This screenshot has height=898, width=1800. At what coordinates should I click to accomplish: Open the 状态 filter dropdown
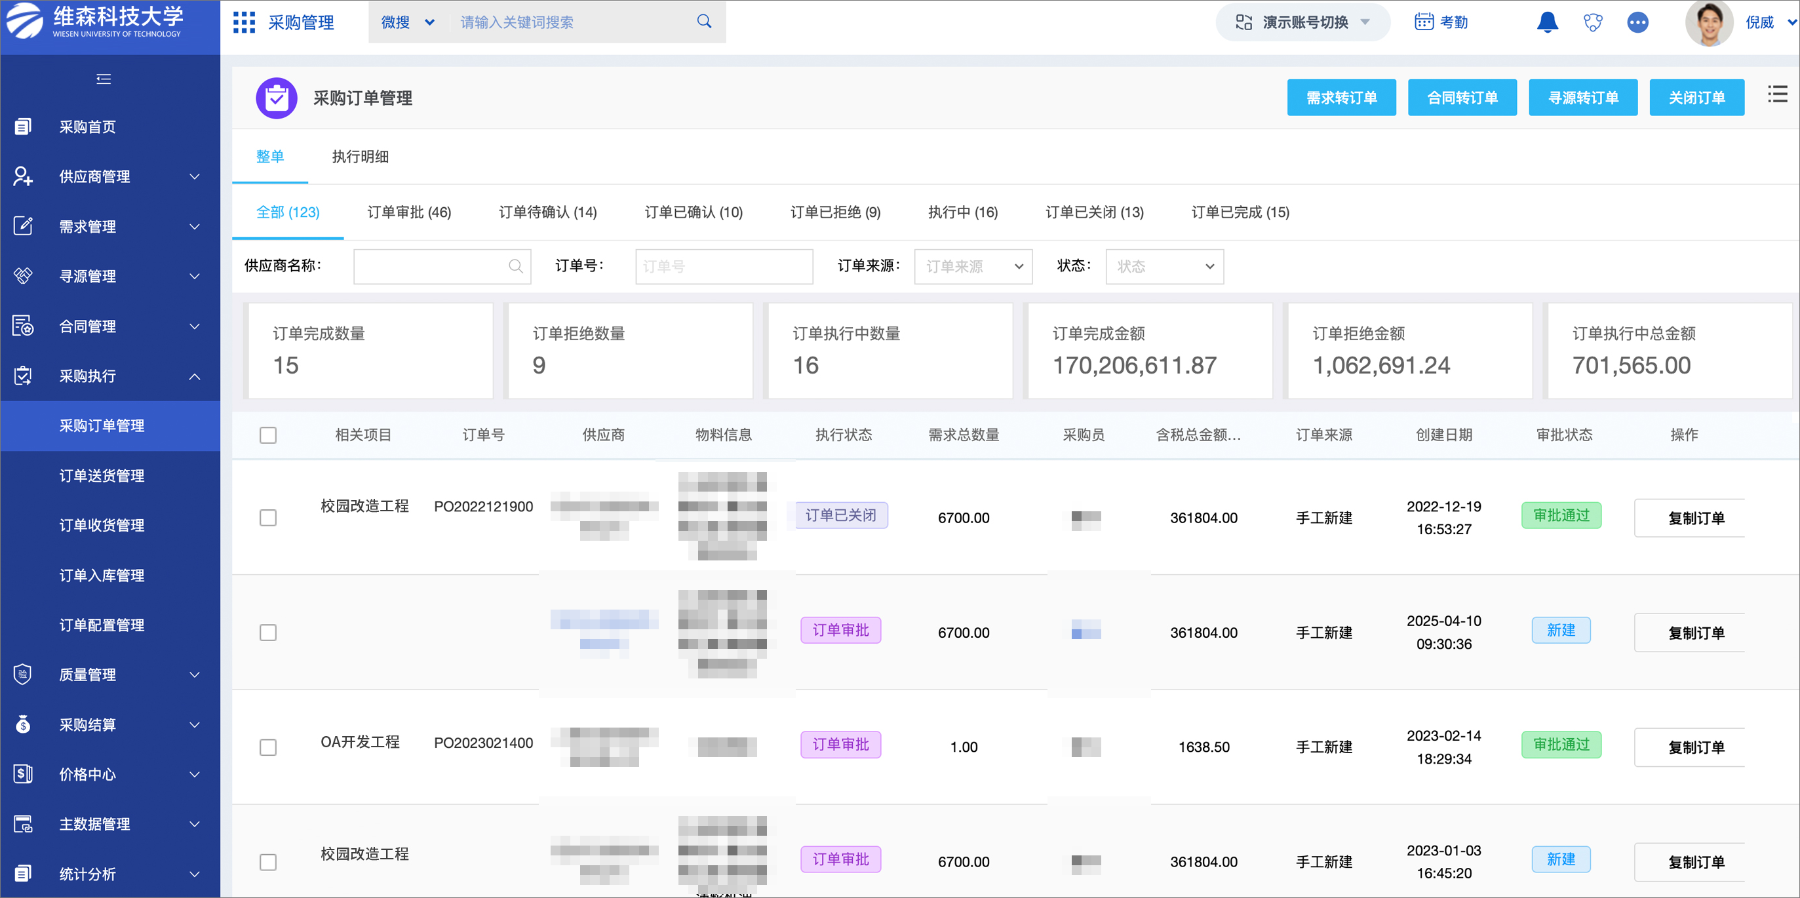(1164, 266)
